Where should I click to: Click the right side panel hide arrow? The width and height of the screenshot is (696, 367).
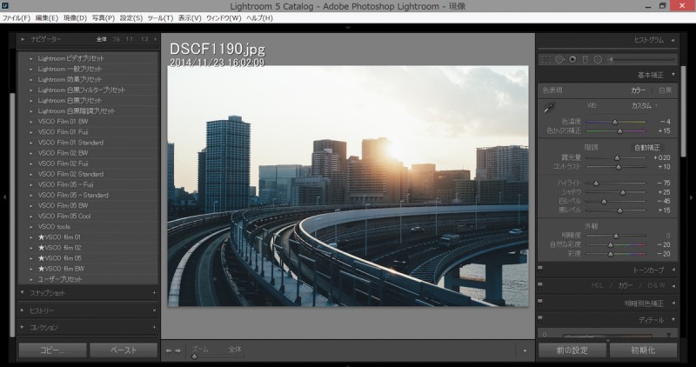click(691, 197)
